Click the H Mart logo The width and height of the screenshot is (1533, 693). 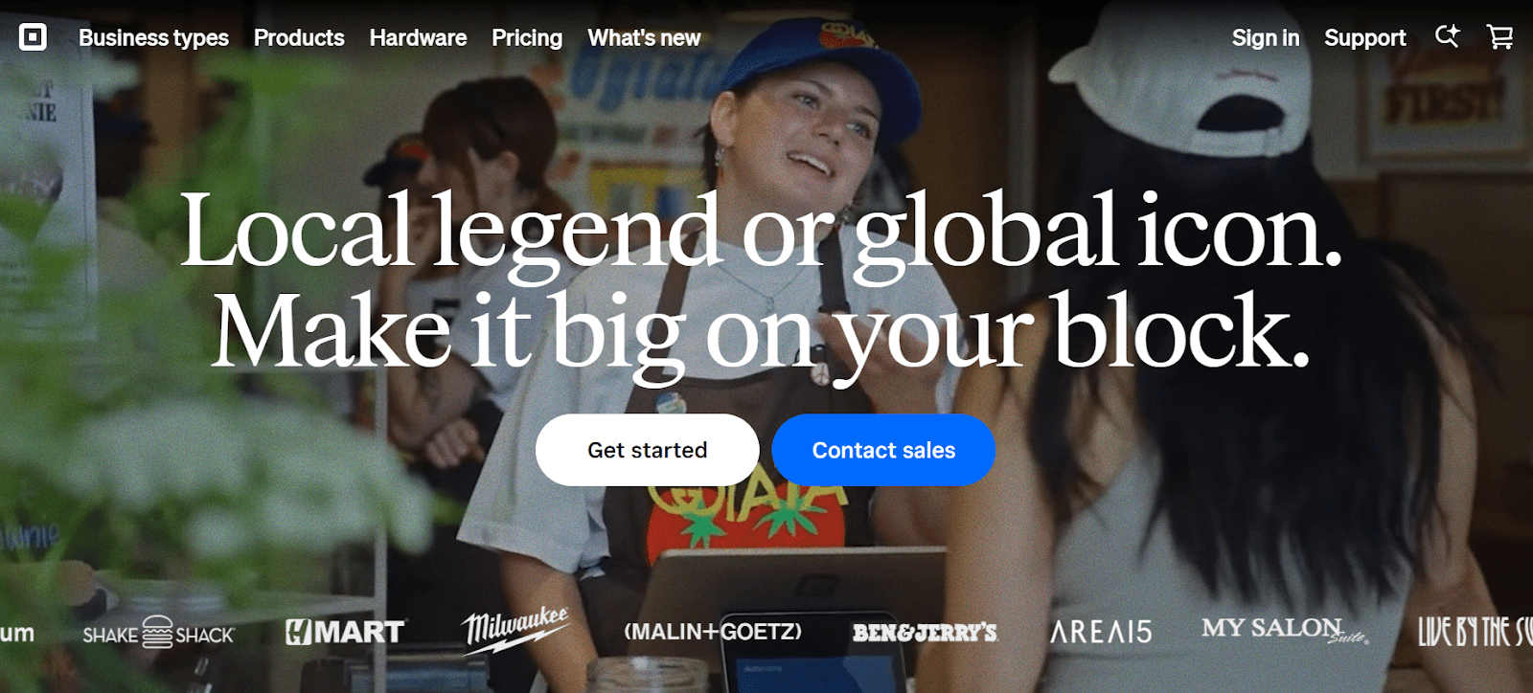click(345, 632)
